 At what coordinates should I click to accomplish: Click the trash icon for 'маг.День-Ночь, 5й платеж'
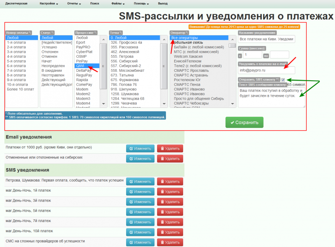pyautogui.click(x=162, y=211)
